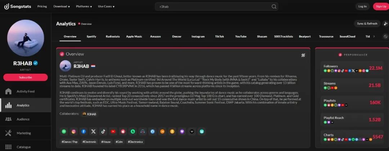Viewport: 389px width, 151px height.
Task: Collapse the Overview card with arrows icon
Action: [303, 55]
